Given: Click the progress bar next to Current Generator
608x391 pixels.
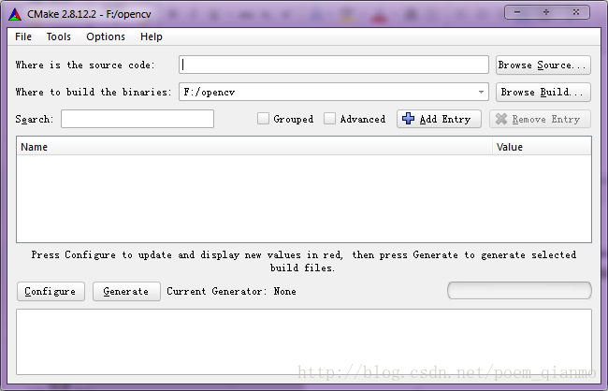Looking at the screenshot, I should [x=519, y=291].
